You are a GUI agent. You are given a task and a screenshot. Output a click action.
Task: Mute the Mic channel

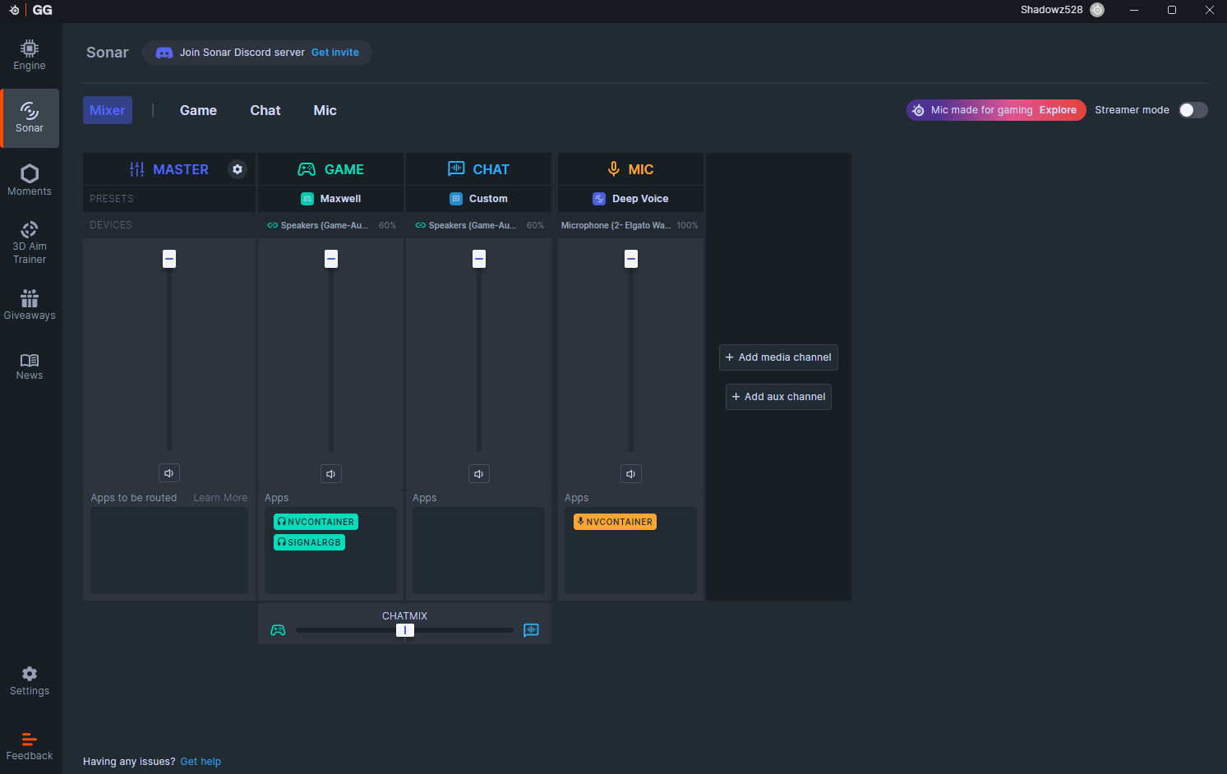[631, 474]
